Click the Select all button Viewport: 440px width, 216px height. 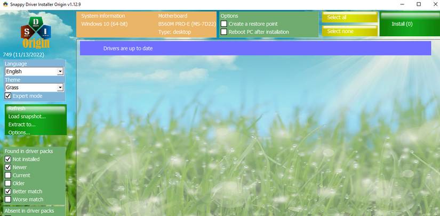click(350, 18)
